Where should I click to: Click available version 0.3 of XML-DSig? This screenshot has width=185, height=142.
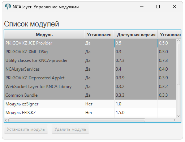click(119, 52)
